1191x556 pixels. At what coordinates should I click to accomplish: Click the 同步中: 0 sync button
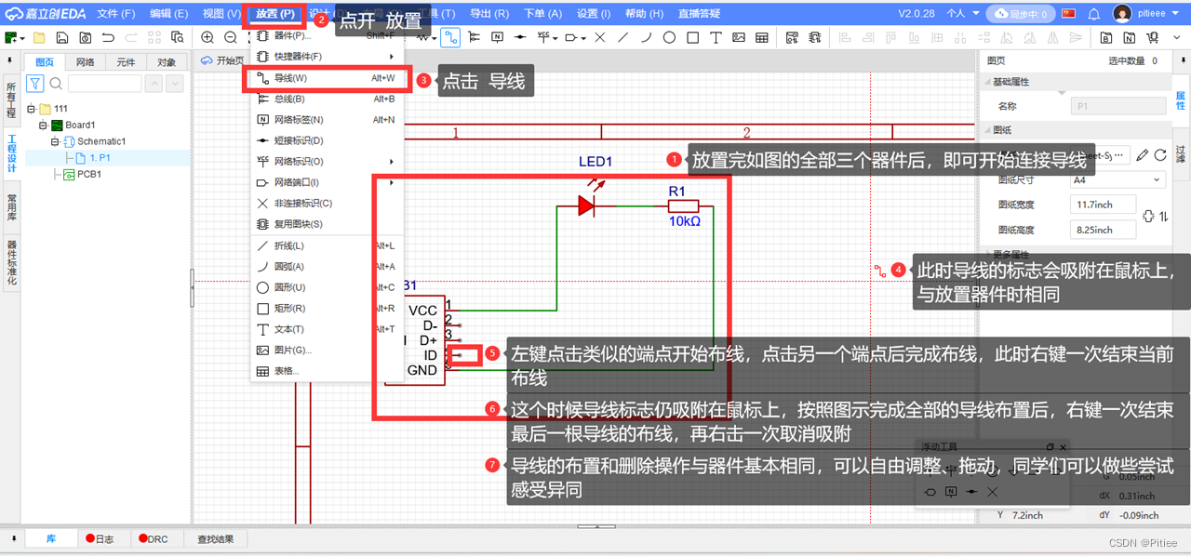(1022, 14)
